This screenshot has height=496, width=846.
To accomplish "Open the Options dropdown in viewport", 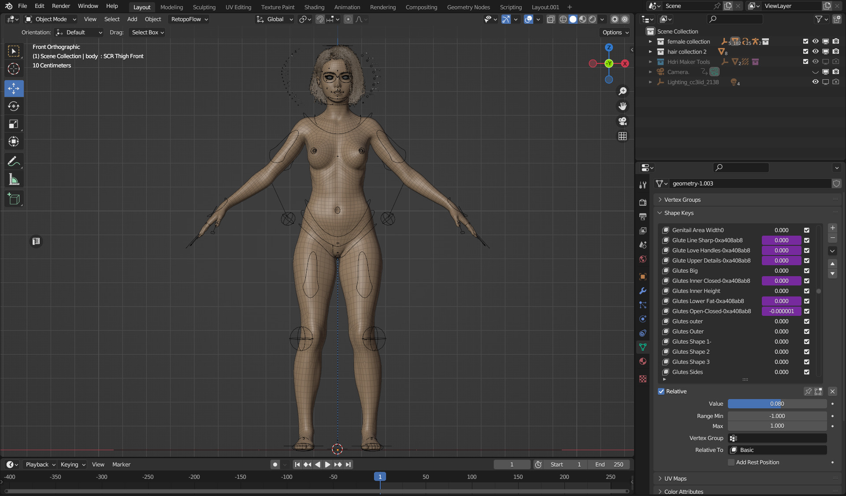I will (615, 33).
